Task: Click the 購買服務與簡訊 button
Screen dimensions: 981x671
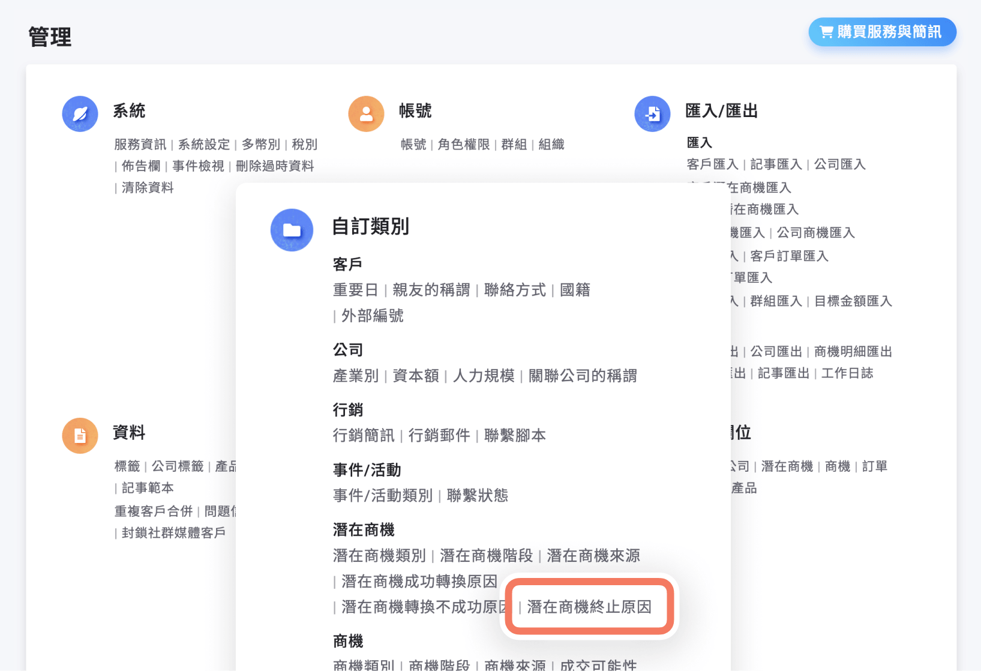Action: click(x=882, y=32)
